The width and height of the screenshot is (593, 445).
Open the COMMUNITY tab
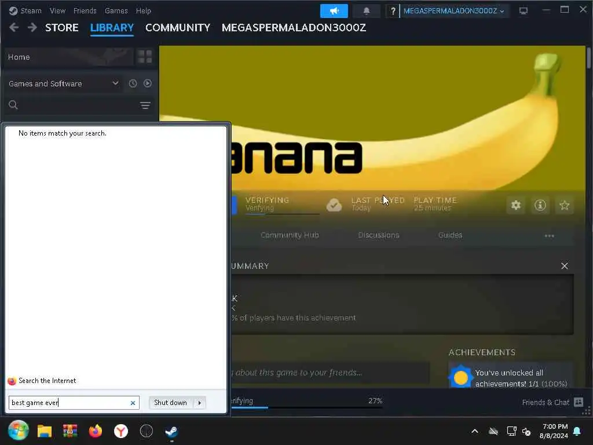178,28
